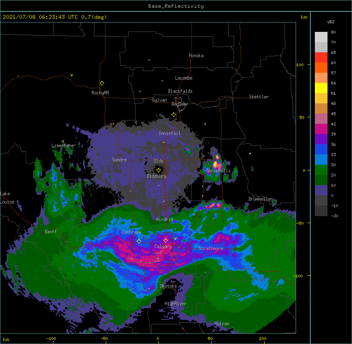Screen dimensions: 352x344
Task: Select the Sylvan city label
Action: (x=159, y=100)
